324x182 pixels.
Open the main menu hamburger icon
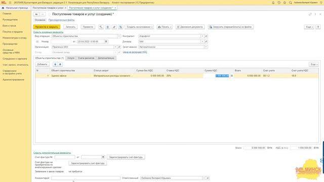click(x=10, y=3)
